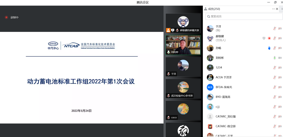Viewport: 283px width, 137px height.
Task: Click the green microphone icon beside 刘桂彬
Action: pos(274,58)
